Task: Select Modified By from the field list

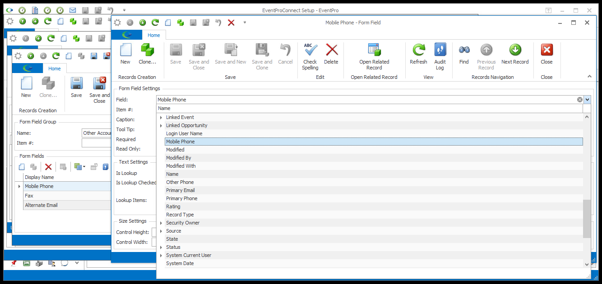Action: [374, 158]
